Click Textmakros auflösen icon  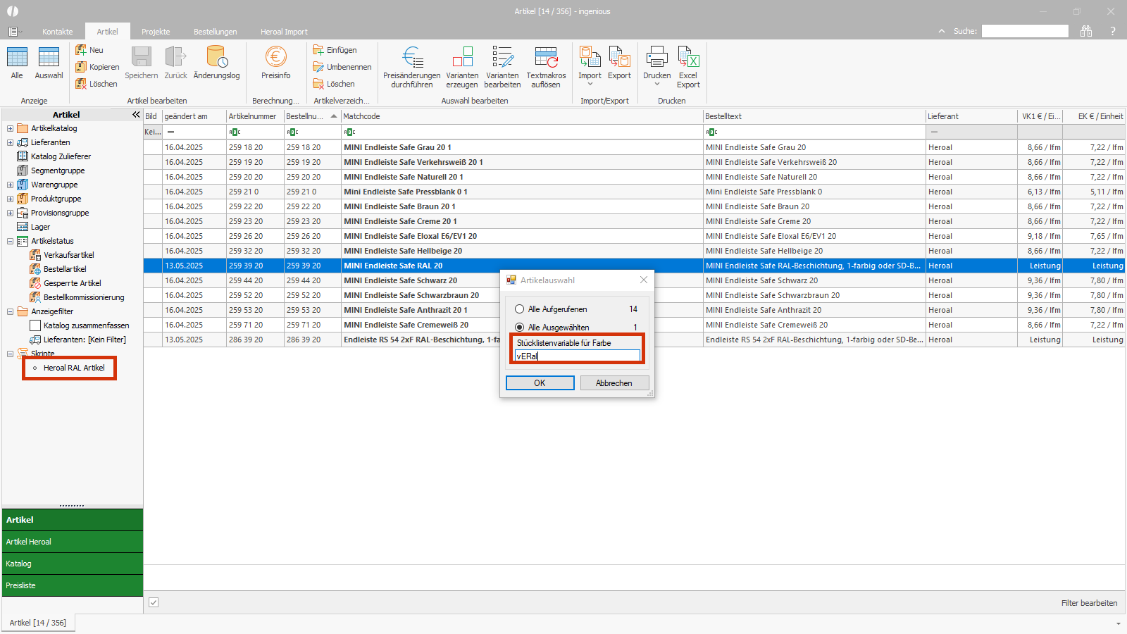coord(546,58)
